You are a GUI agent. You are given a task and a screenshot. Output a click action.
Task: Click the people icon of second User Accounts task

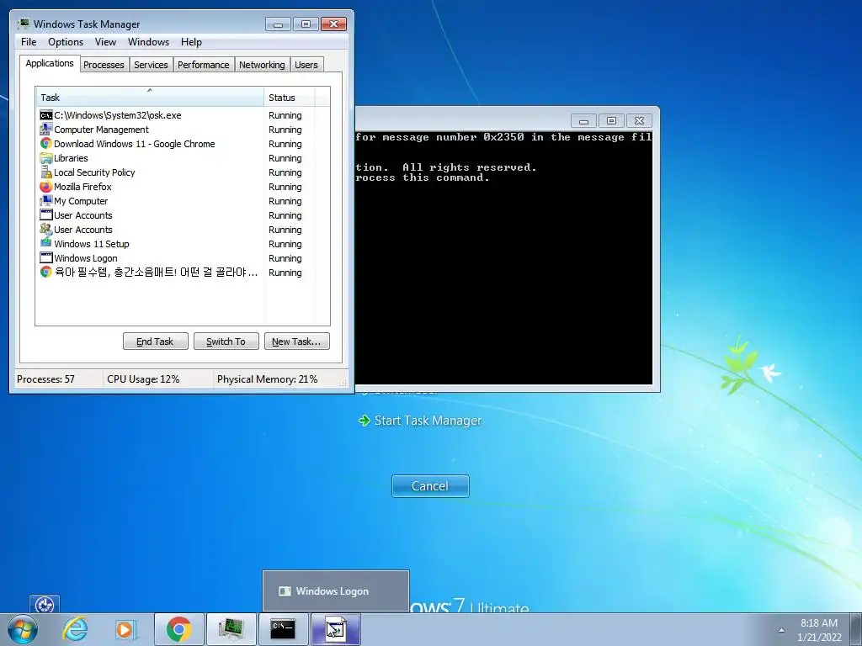point(46,230)
